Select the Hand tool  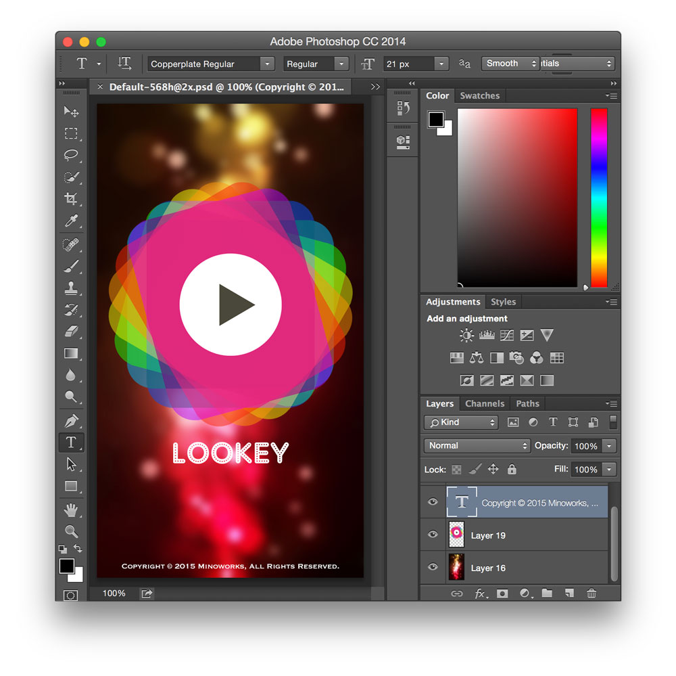coord(71,509)
